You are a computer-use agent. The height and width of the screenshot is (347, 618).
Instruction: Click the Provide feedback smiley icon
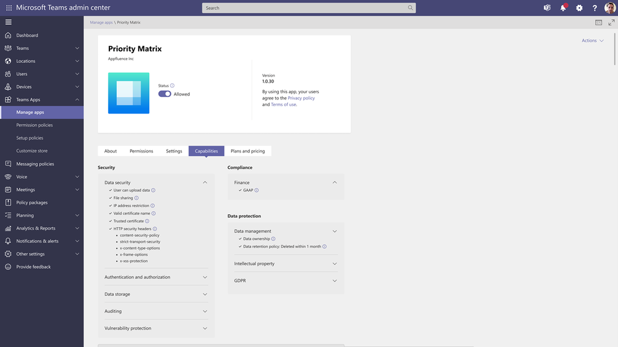8,267
